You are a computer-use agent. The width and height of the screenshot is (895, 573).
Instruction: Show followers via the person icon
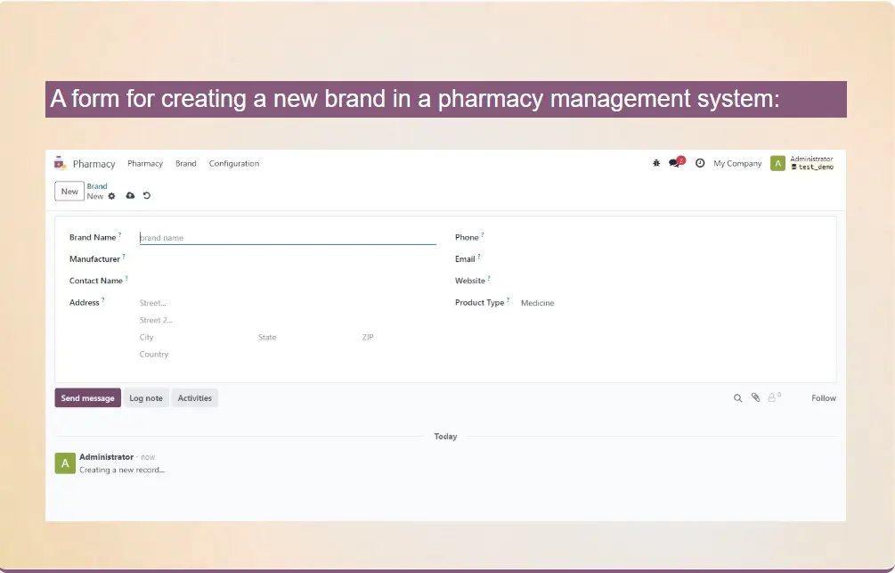point(773,397)
